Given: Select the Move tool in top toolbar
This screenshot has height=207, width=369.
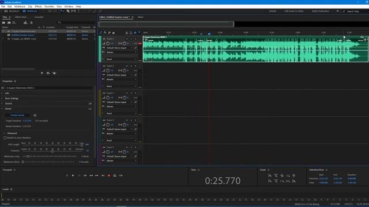Looking at the screenshot, I should point(62,11).
